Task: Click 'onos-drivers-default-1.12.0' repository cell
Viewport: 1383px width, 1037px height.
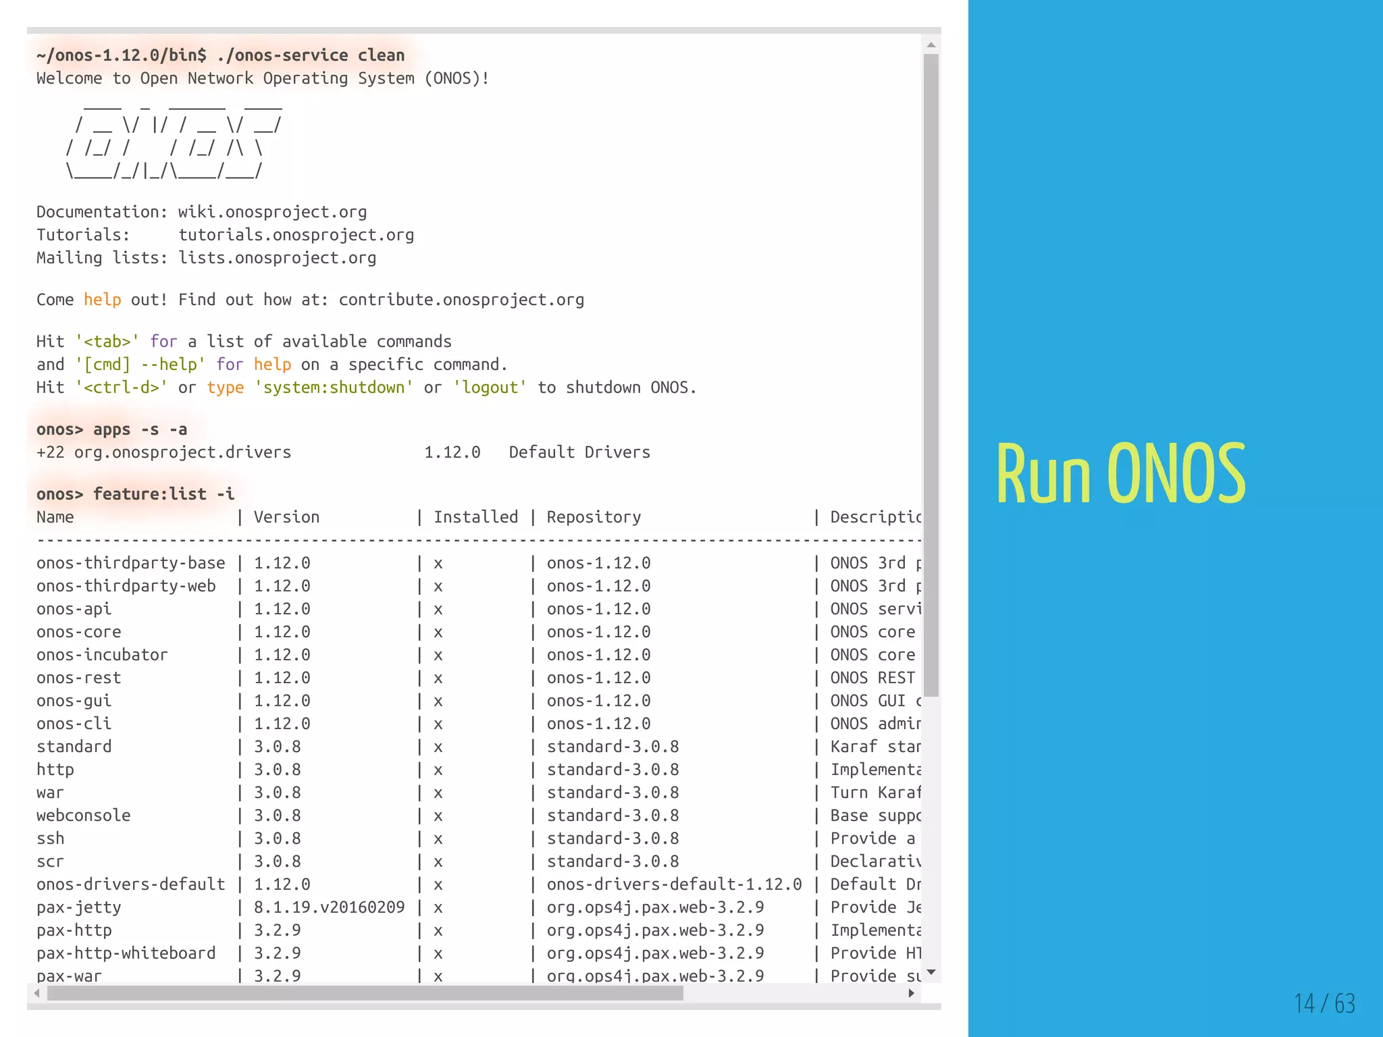Action: coord(675,884)
